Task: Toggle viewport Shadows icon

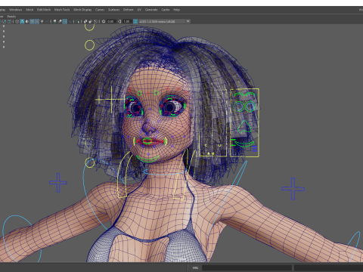Action: 47,21
